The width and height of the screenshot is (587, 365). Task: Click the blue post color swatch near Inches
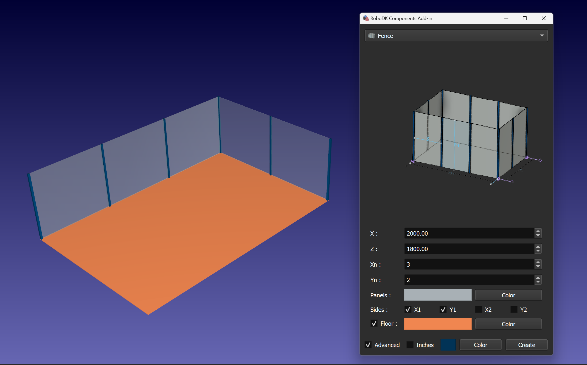[448, 345]
